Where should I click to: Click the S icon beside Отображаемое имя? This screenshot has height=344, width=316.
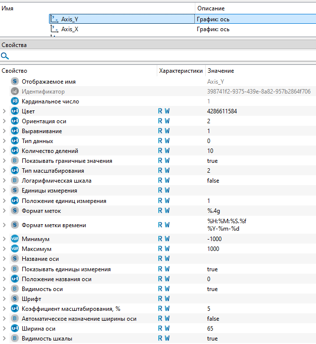coord(15,82)
